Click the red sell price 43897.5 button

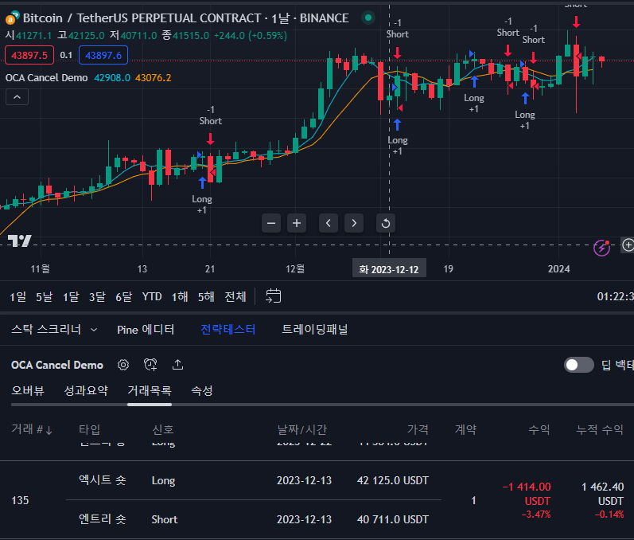click(x=29, y=55)
